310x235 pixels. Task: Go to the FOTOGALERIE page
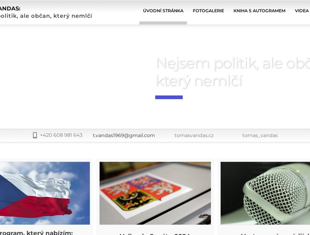click(x=209, y=11)
